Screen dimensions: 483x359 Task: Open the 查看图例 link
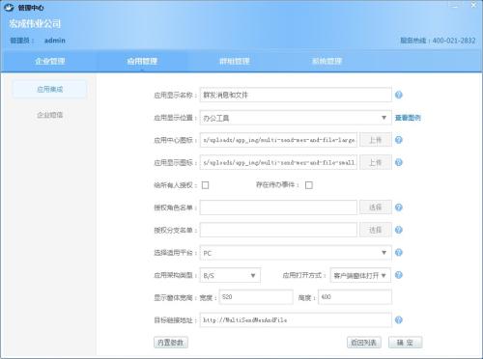408,118
